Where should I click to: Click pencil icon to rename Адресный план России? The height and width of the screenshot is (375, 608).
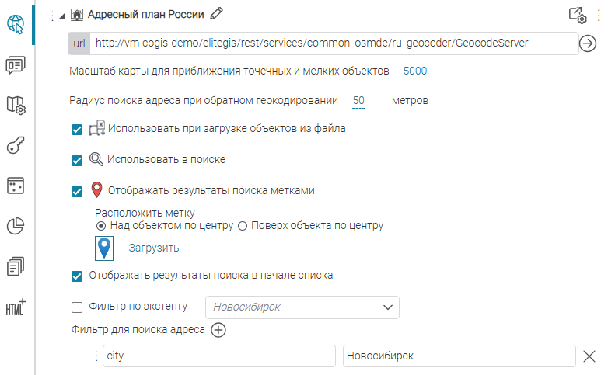pos(217,13)
